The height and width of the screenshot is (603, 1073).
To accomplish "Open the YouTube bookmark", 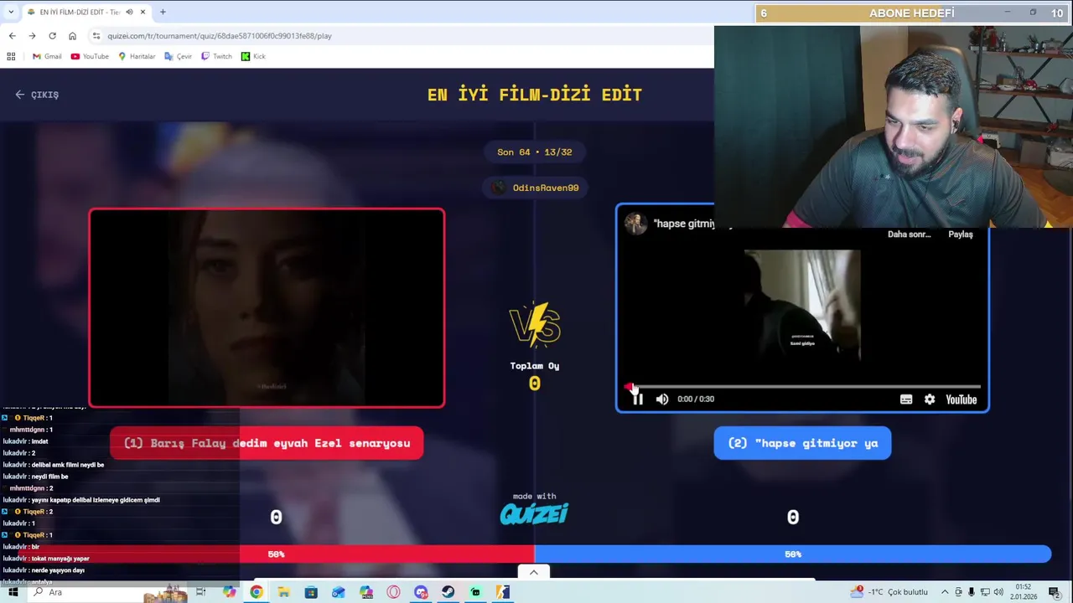I will tap(90, 56).
